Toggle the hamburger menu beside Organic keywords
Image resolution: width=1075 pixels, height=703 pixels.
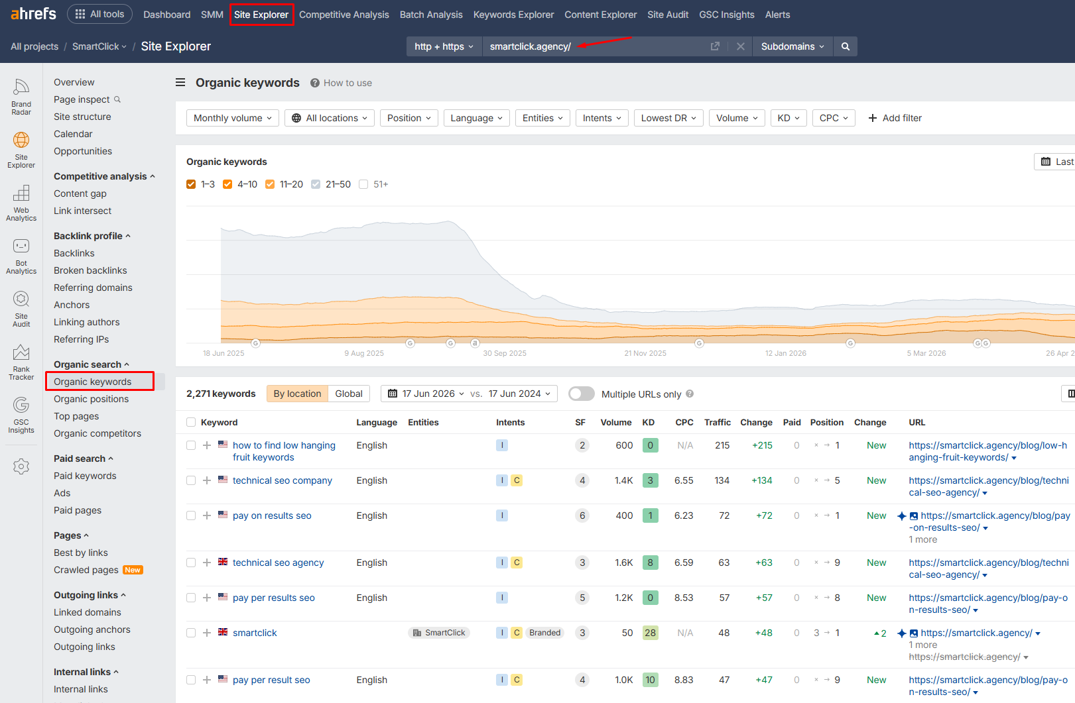[x=180, y=83]
